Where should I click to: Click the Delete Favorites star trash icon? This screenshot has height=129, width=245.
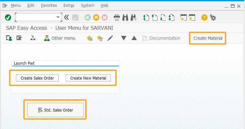(100, 38)
